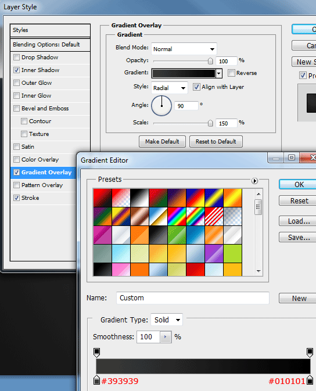This screenshot has height=391, width=316.
Task: Open Blending Options: Default
Action: point(50,45)
